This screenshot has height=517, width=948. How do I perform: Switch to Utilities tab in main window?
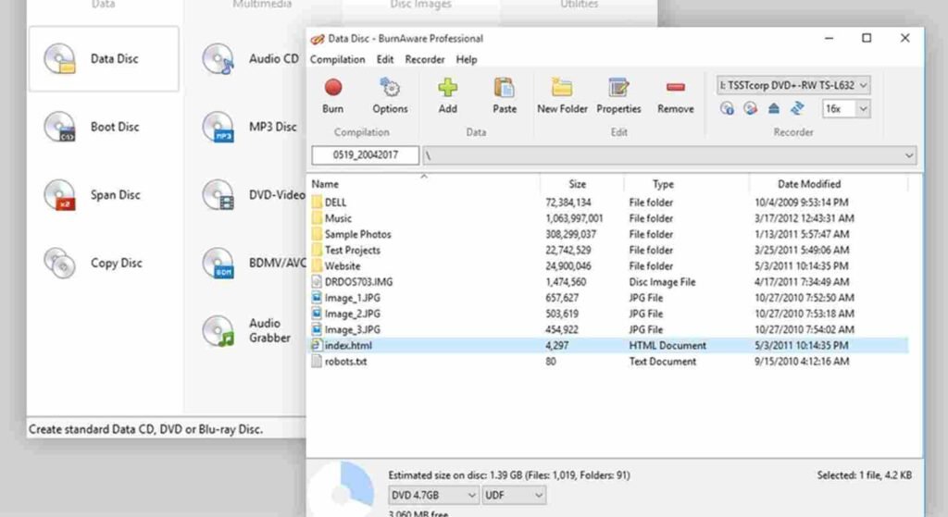click(580, 5)
